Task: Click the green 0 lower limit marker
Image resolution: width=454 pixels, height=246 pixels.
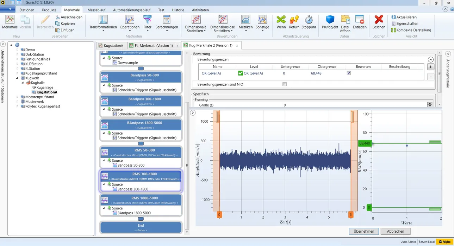Action: click(x=369, y=208)
